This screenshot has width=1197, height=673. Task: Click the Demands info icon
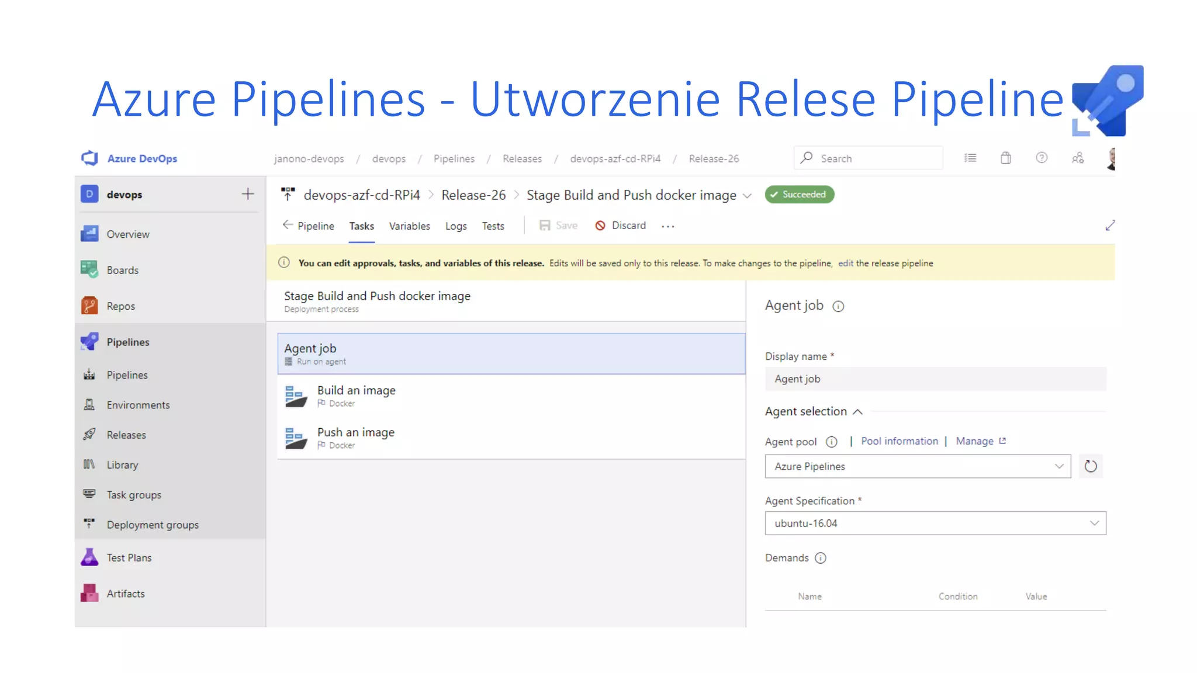[x=821, y=558]
